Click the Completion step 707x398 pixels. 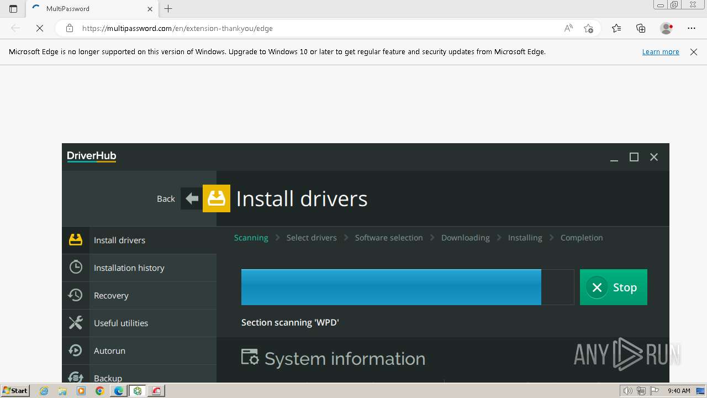pyautogui.click(x=582, y=238)
